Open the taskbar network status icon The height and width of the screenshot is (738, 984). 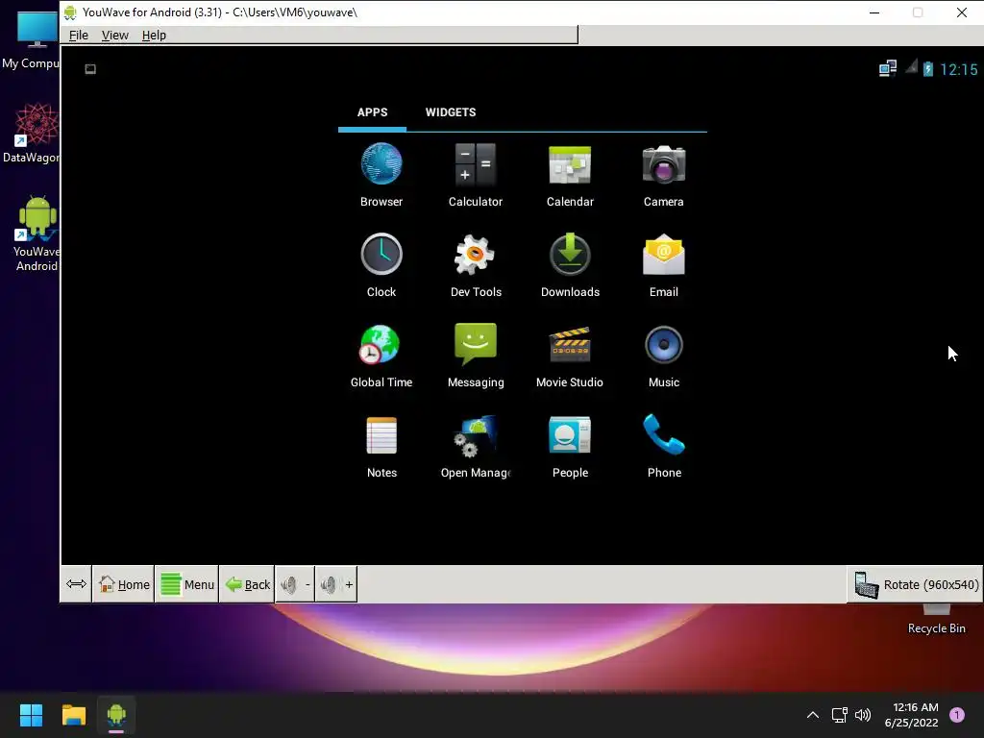[839, 715]
